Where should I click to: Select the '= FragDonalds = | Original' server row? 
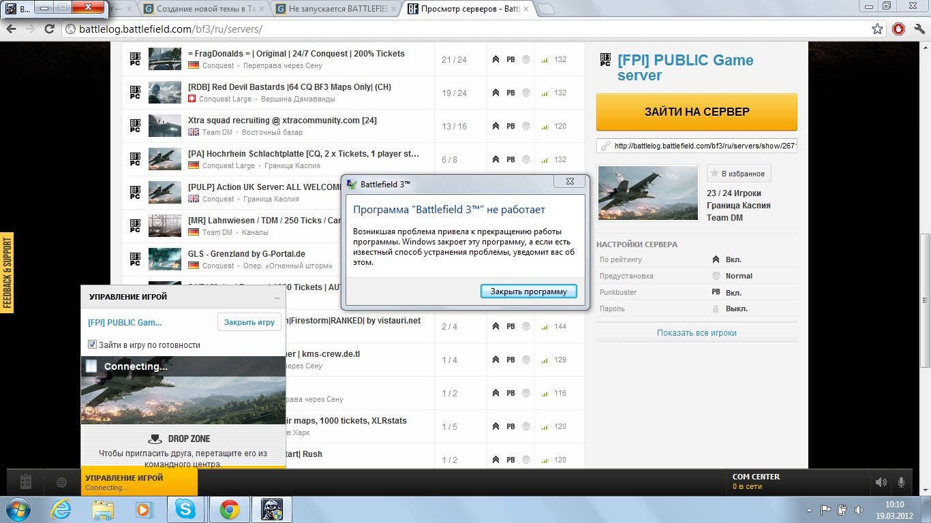tap(353, 59)
